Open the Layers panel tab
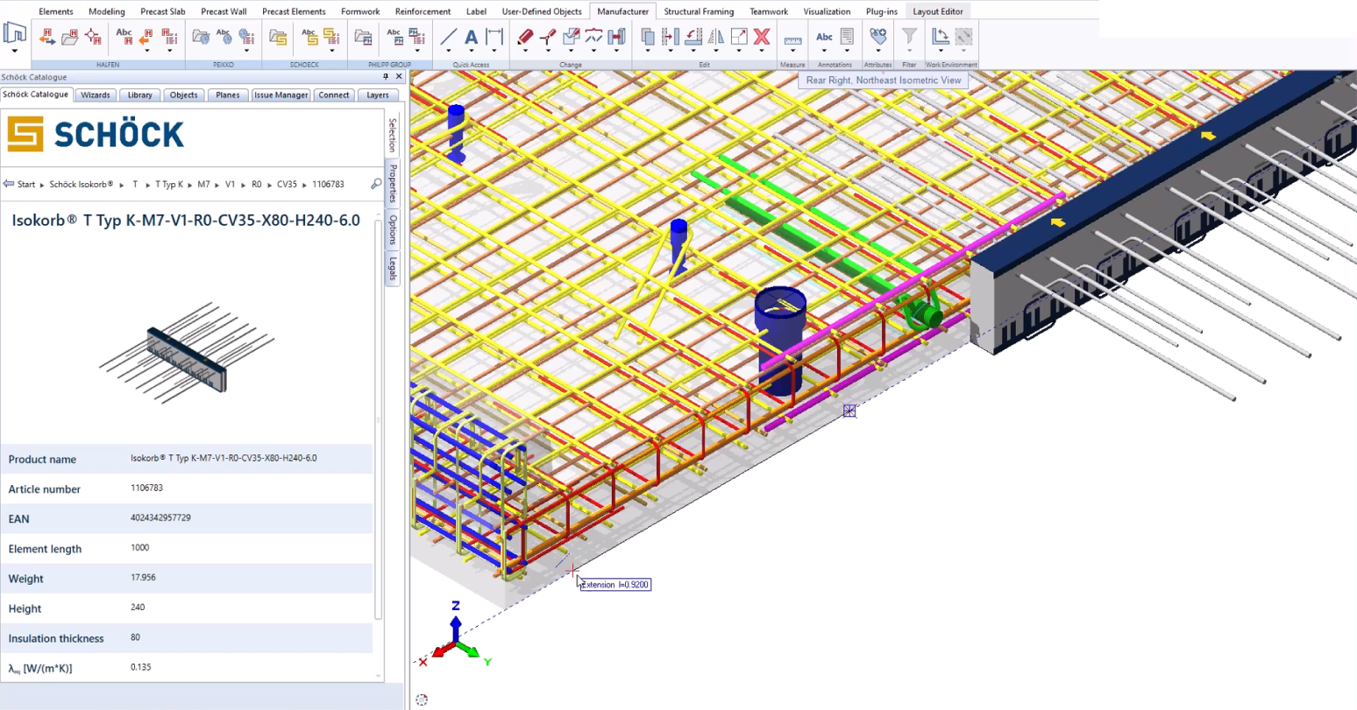This screenshot has width=1357, height=710. pos(378,95)
